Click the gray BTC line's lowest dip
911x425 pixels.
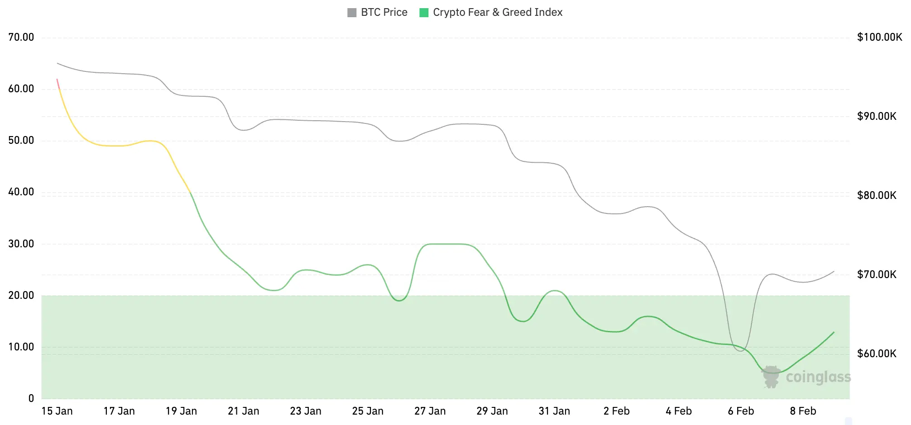point(740,351)
